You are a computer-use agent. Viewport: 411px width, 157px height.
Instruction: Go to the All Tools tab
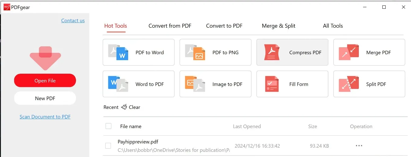[x=333, y=26]
